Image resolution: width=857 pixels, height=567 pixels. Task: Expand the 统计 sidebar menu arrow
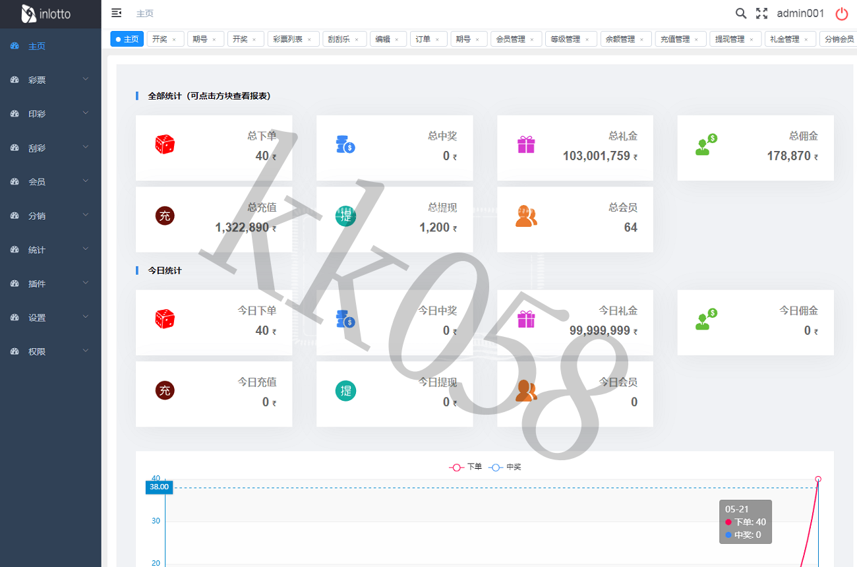(86, 249)
